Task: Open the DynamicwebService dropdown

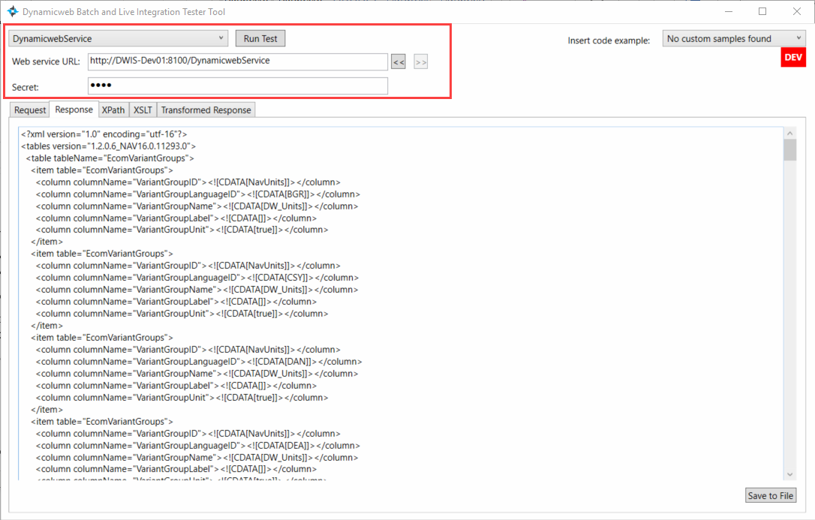Action: pos(118,38)
